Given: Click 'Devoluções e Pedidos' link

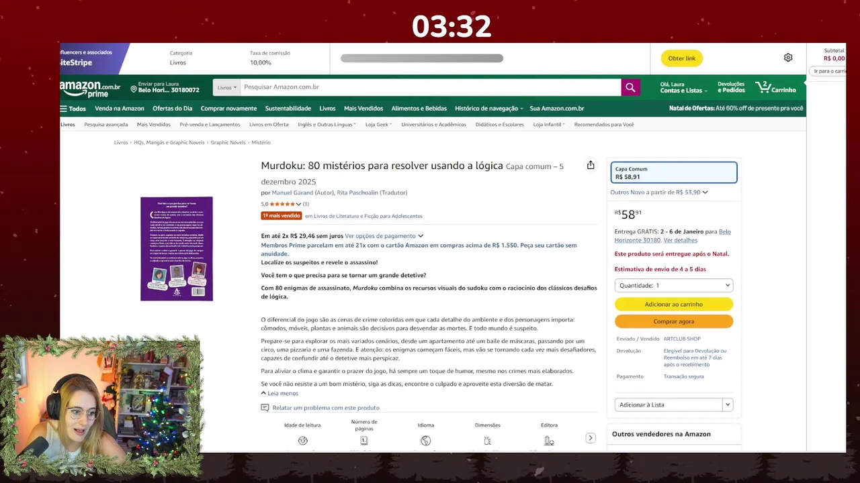Looking at the screenshot, I should [731, 87].
